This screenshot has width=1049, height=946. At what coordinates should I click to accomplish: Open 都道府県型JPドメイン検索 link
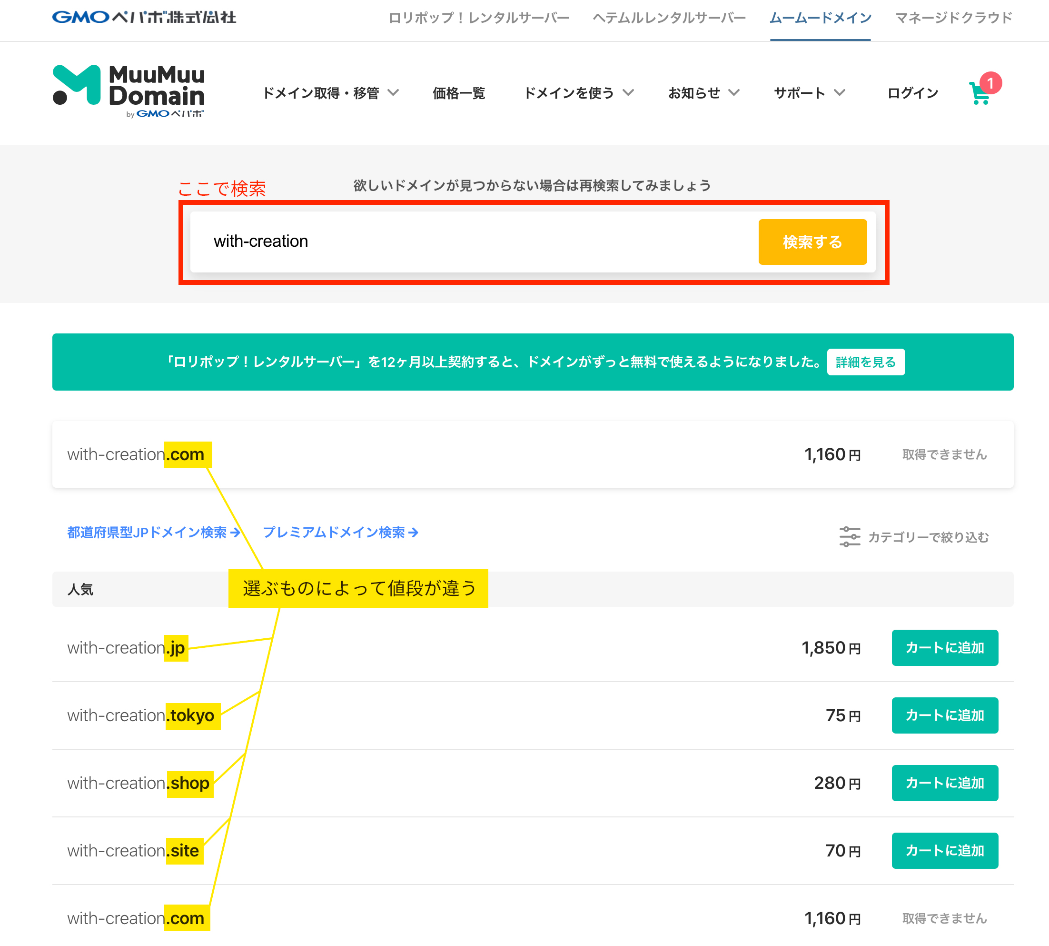pyautogui.click(x=153, y=532)
